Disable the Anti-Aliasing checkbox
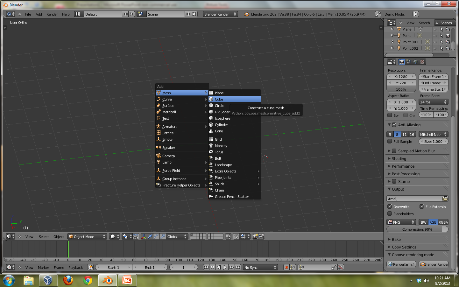Image resolution: width=459 pixels, height=287 pixels. [394, 125]
